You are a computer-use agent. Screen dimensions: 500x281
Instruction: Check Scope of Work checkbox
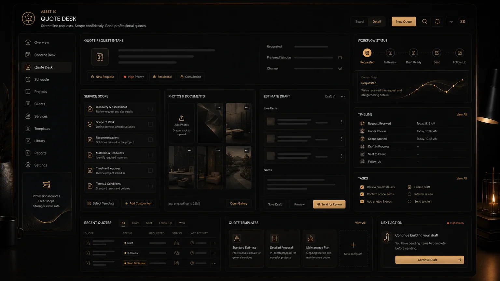tap(150, 124)
